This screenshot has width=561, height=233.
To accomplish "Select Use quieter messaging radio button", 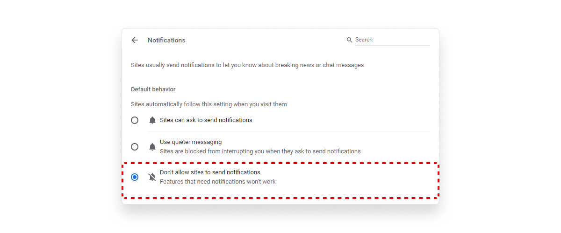I will point(135,147).
